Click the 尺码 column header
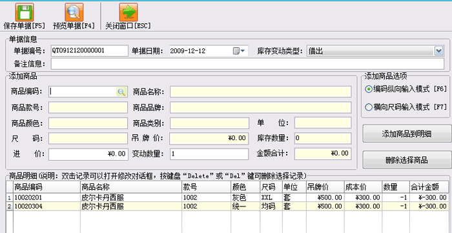The image size is (452, 233). click(271, 187)
